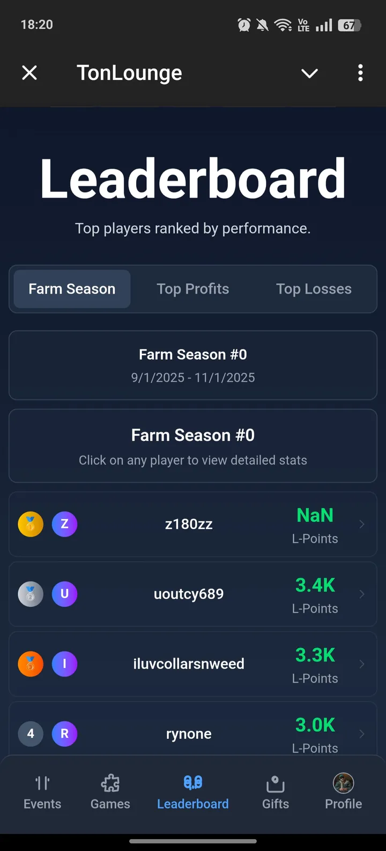This screenshot has width=386, height=851.
Task: Open rynone player stats row
Action: (x=189, y=733)
